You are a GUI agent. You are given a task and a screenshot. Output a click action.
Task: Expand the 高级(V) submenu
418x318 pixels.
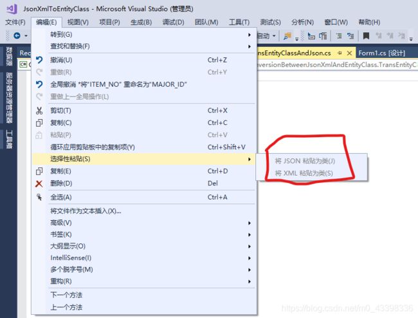coord(250,223)
